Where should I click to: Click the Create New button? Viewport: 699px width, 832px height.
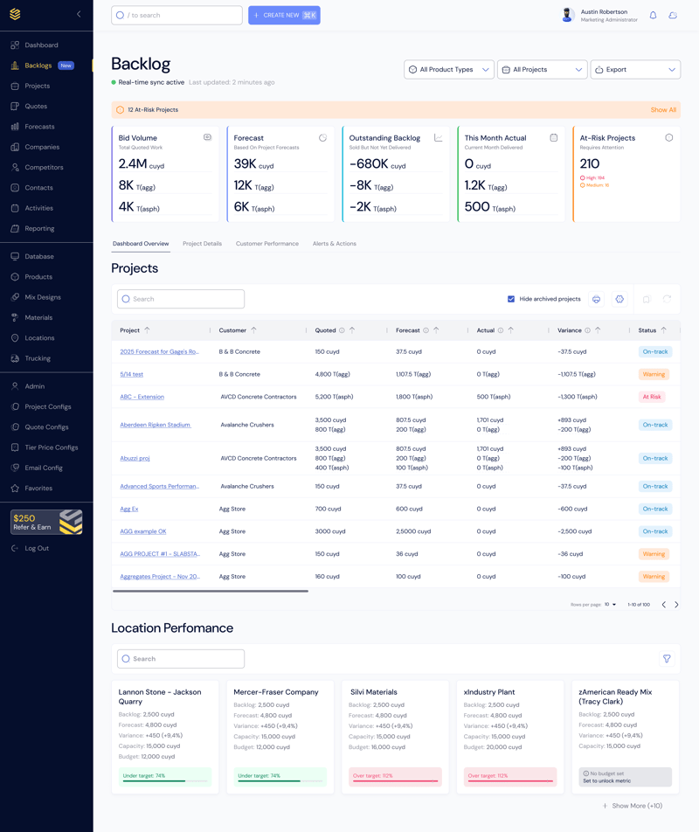tap(284, 15)
